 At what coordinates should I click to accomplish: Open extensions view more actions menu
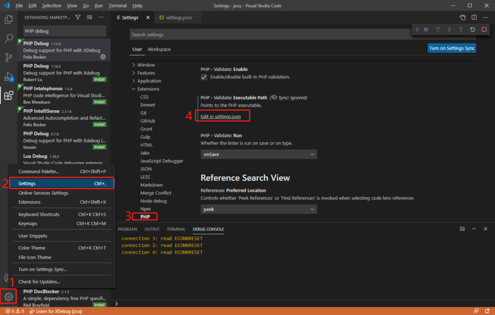click(x=101, y=17)
